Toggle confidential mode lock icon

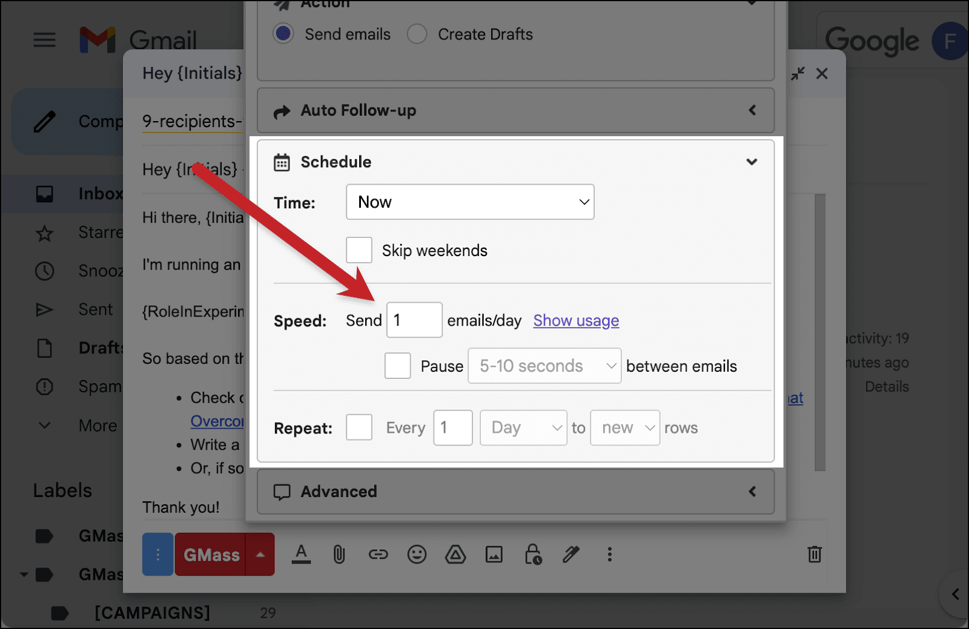coord(533,554)
